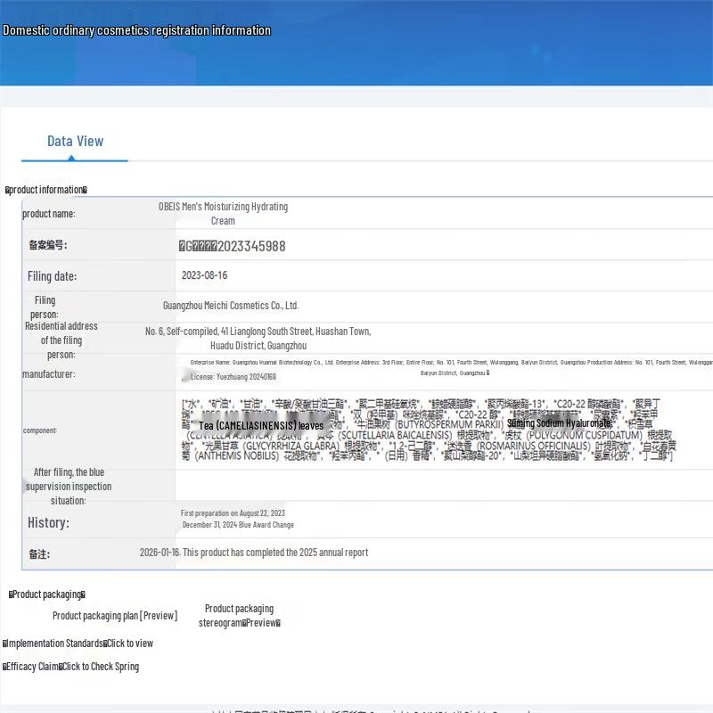Click December 31, 2024 Blue Award Change entry
Image resolution: width=713 pixels, height=713 pixels.
coord(238,525)
